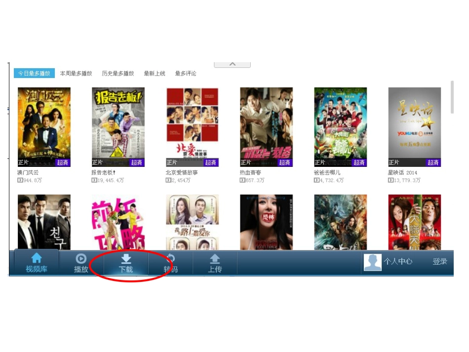Switch to 最新上线 tab
This screenshot has height=352, width=469.
[155, 73]
